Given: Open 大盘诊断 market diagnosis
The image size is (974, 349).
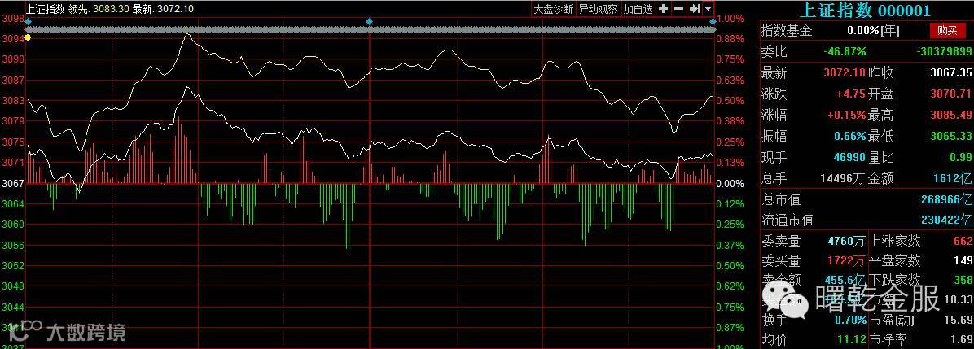Looking at the screenshot, I should pos(554,9).
